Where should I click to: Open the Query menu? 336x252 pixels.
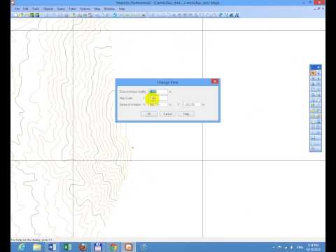[x=61, y=9]
